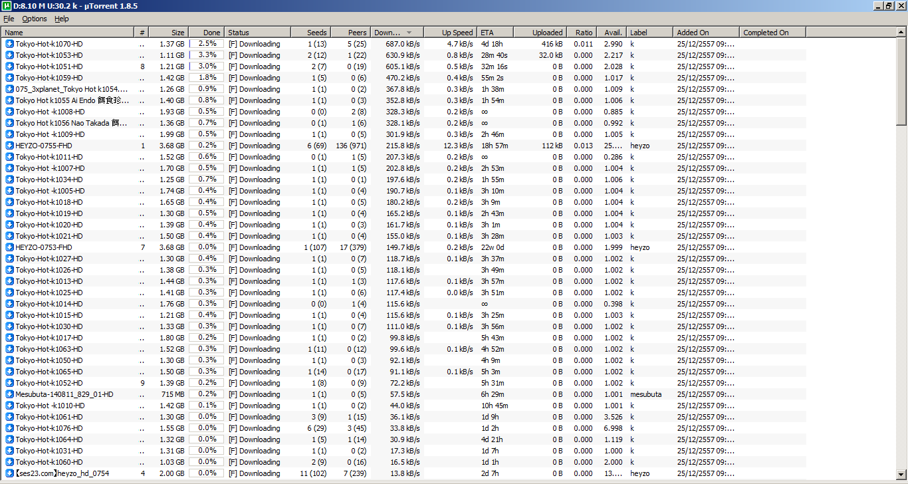This screenshot has height=484, width=908.
Task: Click the 6.998 availability cell
Action: (x=614, y=428)
